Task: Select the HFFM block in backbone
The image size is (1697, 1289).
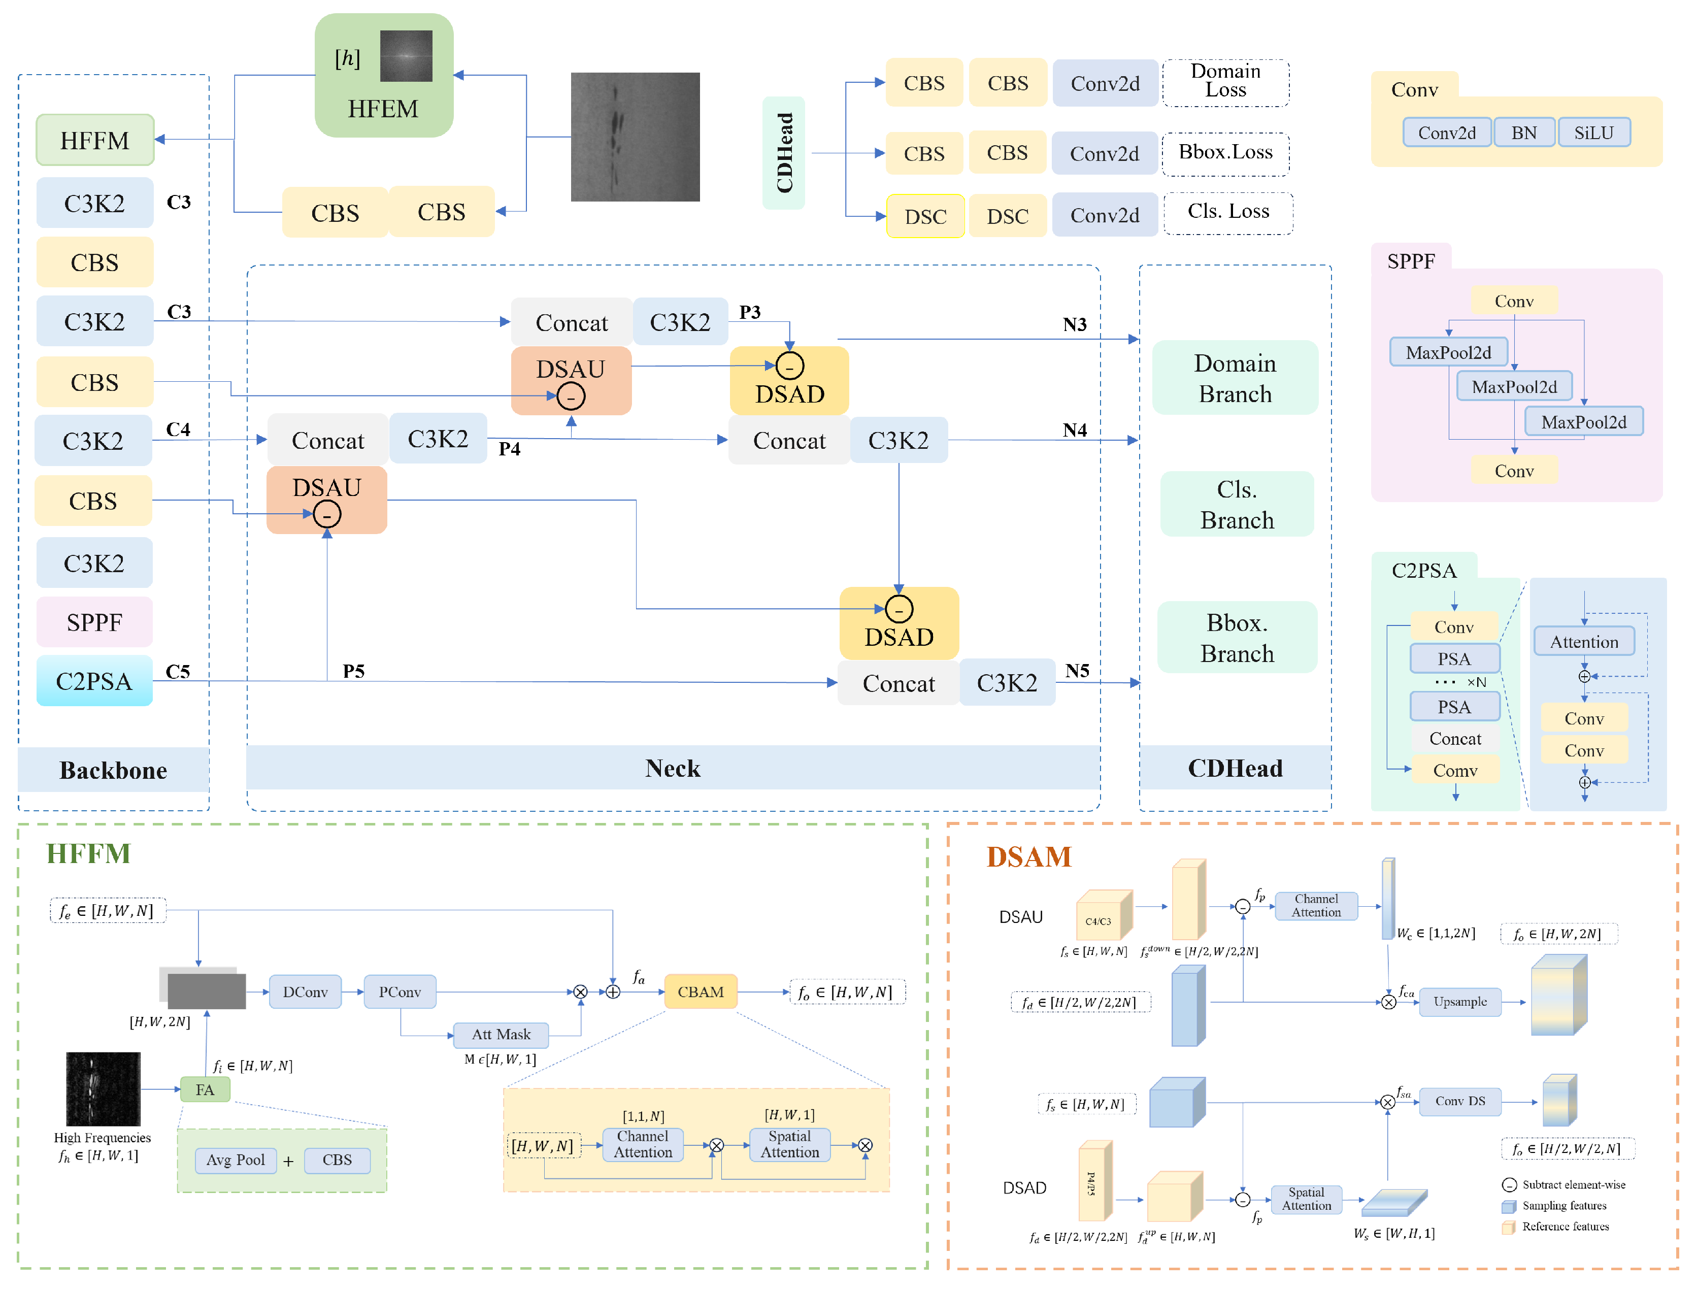Action: (95, 141)
